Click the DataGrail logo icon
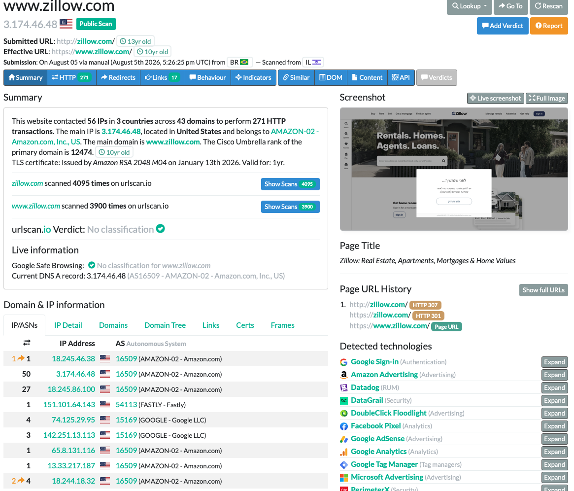574x491 pixels. pos(344,401)
